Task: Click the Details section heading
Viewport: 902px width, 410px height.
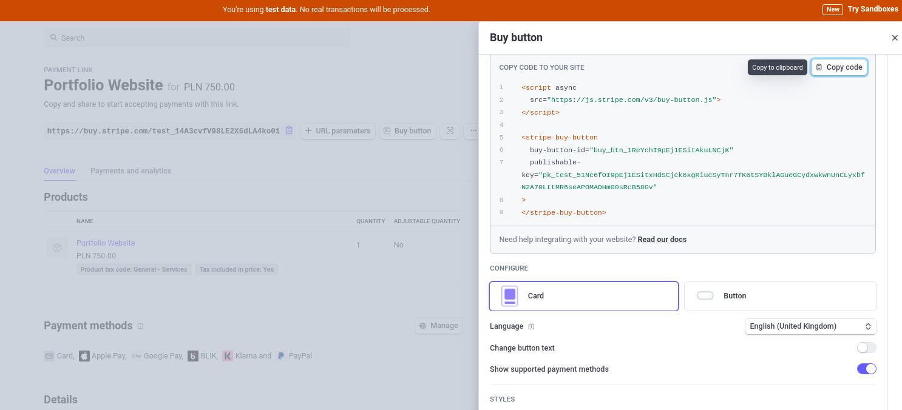Action: click(x=61, y=400)
